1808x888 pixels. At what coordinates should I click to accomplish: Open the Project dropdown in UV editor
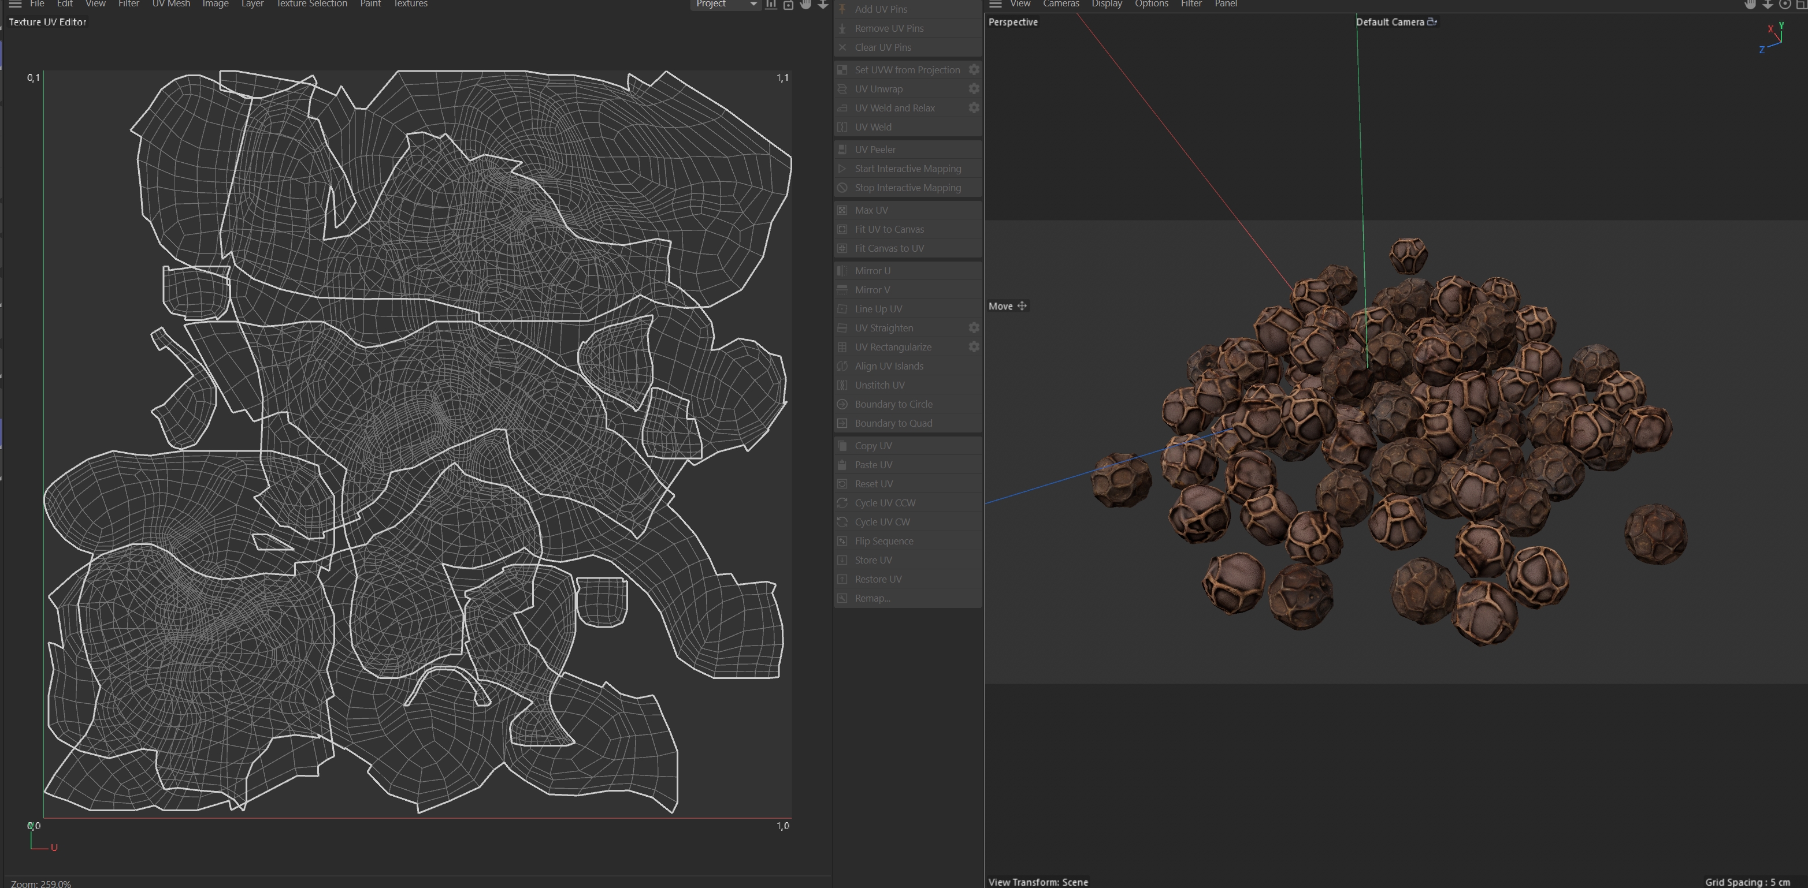[x=725, y=4]
